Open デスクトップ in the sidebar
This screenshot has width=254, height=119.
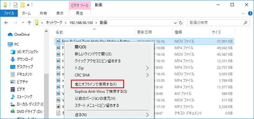21,67
